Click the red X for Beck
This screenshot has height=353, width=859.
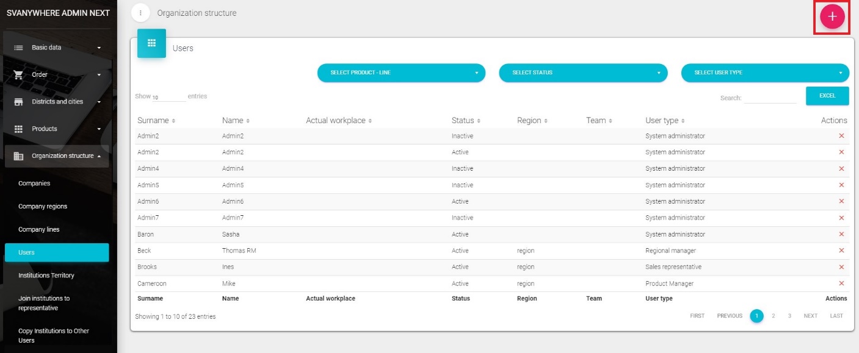point(841,251)
